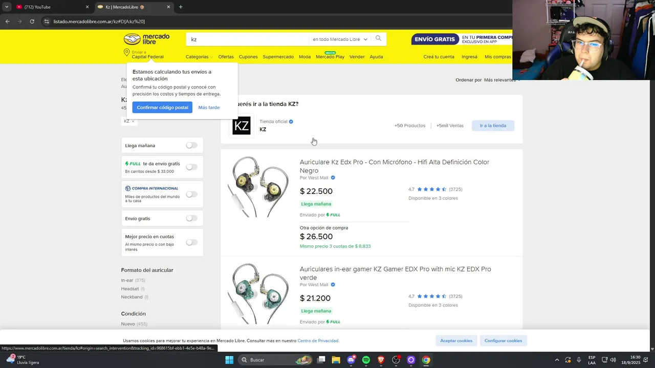Open the green KZ EDX Pro product thumbnail
The height and width of the screenshot is (368, 655).
(x=258, y=294)
